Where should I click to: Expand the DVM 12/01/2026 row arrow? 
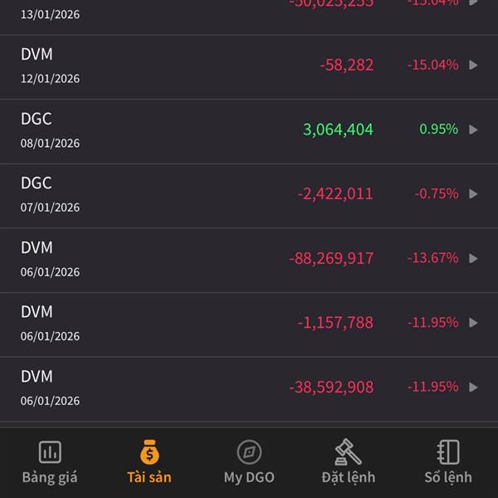click(473, 65)
